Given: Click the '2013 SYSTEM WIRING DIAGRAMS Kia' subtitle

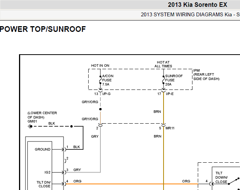Looking at the screenshot, I should [186, 14].
